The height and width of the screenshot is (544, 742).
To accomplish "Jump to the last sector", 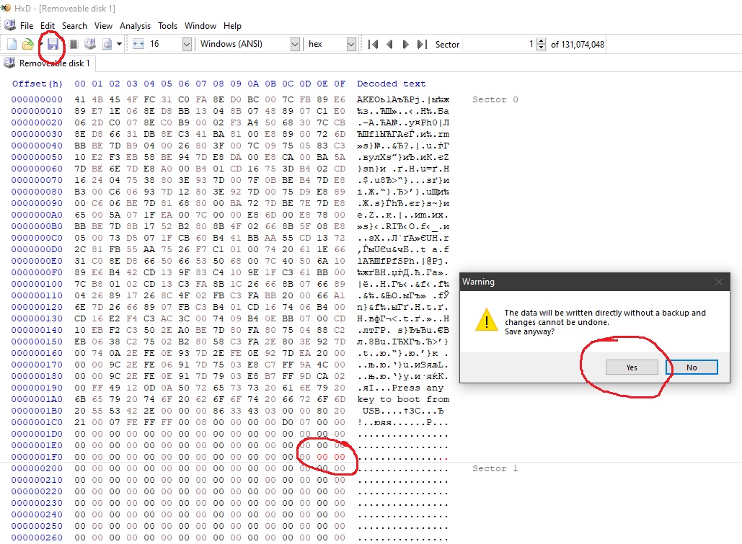I will point(423,45).
